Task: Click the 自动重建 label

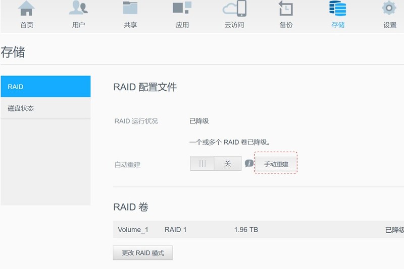Action: coord(128,165)
